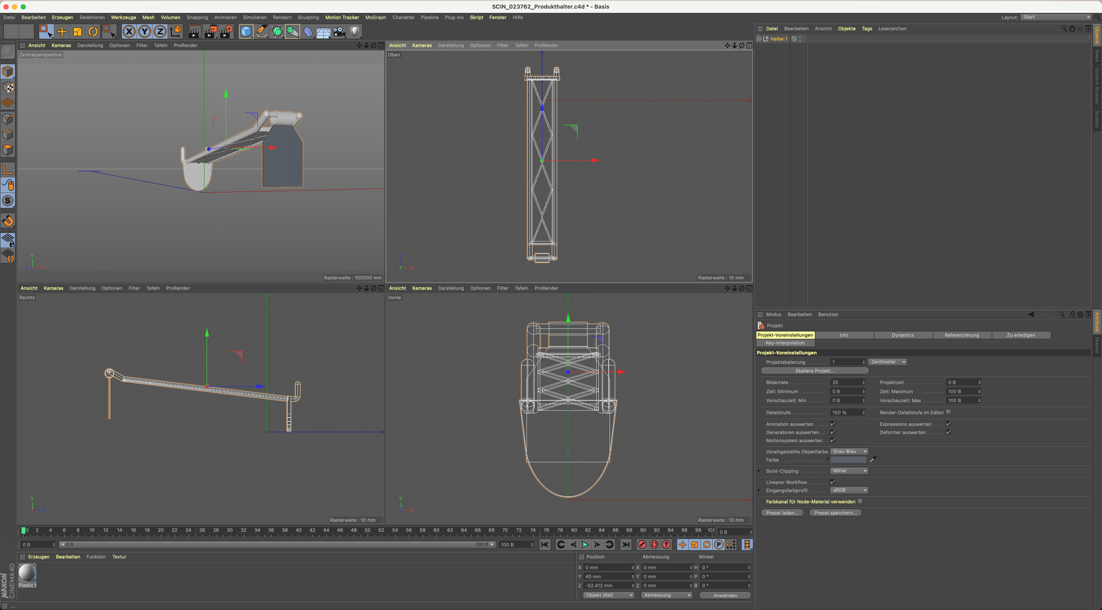This screenshot has width=1102, height=610.
Task: Click the Farbe color swatch
Action: point(848,460)
